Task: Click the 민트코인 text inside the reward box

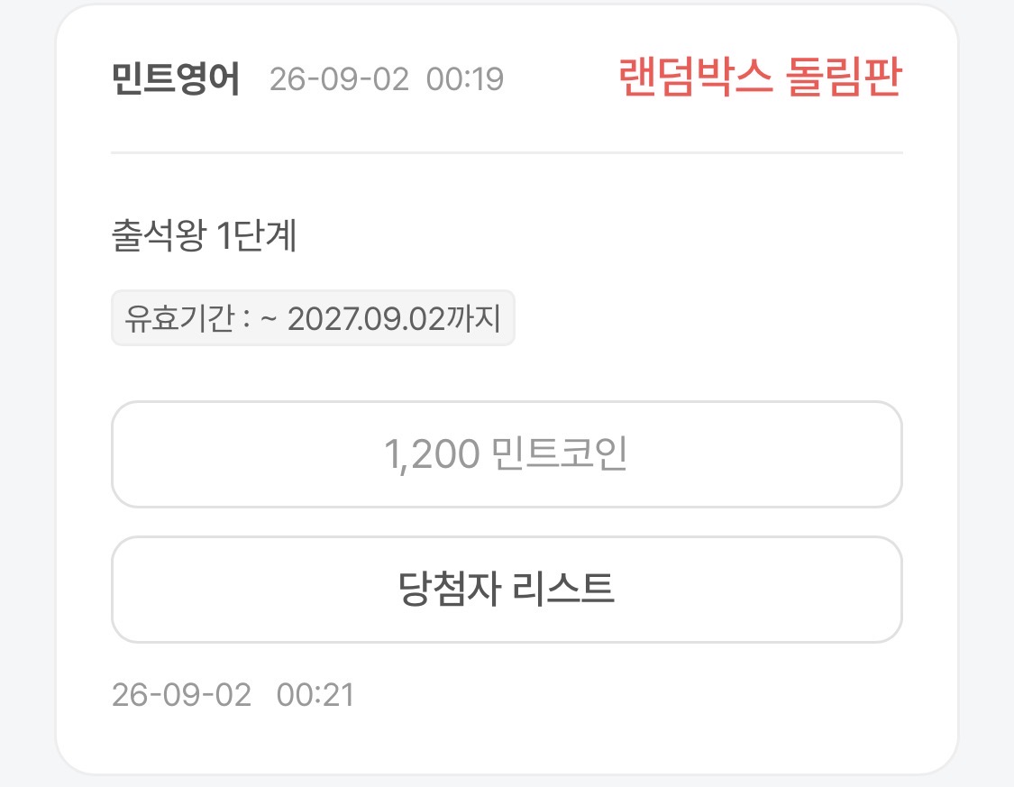Action: click(560, 453)
